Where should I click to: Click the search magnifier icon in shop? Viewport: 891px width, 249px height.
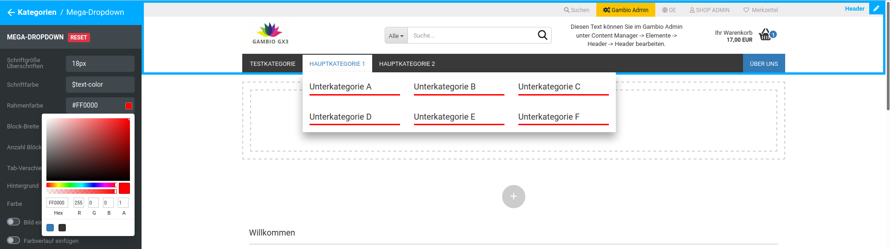(542, 35)
